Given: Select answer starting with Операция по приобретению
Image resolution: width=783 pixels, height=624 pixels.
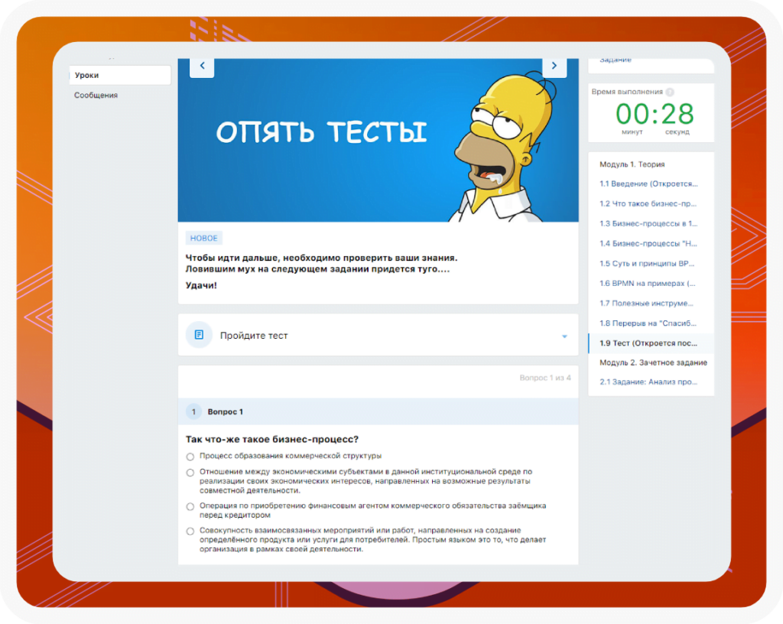Looking at the screenshot, I should point(190,507).
